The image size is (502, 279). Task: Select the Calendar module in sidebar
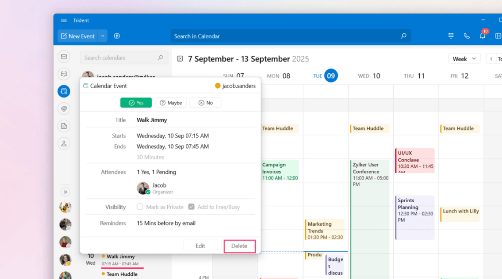64,91
